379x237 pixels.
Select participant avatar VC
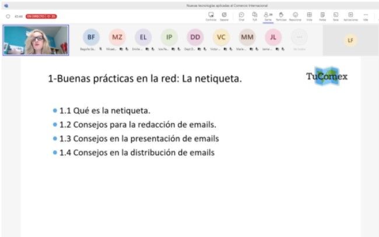221,37
